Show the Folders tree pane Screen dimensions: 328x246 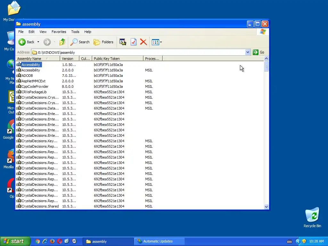coord(103,42)
